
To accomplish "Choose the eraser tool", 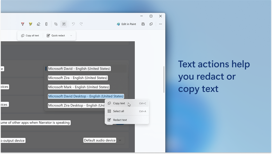I will point(38,24).
